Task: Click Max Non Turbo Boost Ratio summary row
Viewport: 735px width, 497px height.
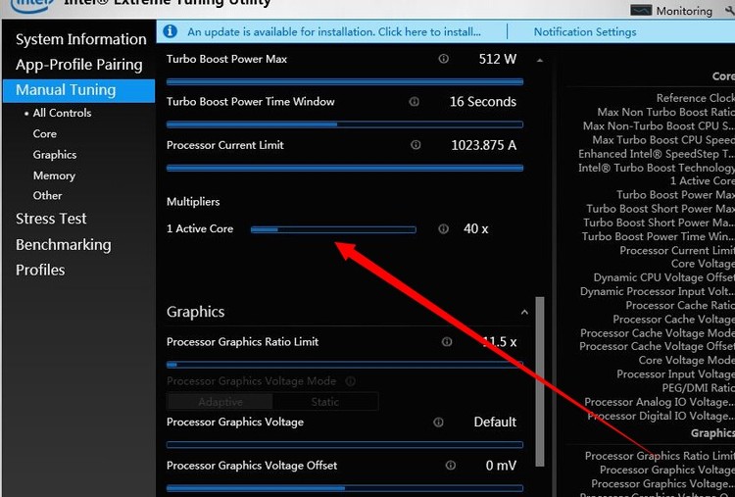Action: coord(666,112)
